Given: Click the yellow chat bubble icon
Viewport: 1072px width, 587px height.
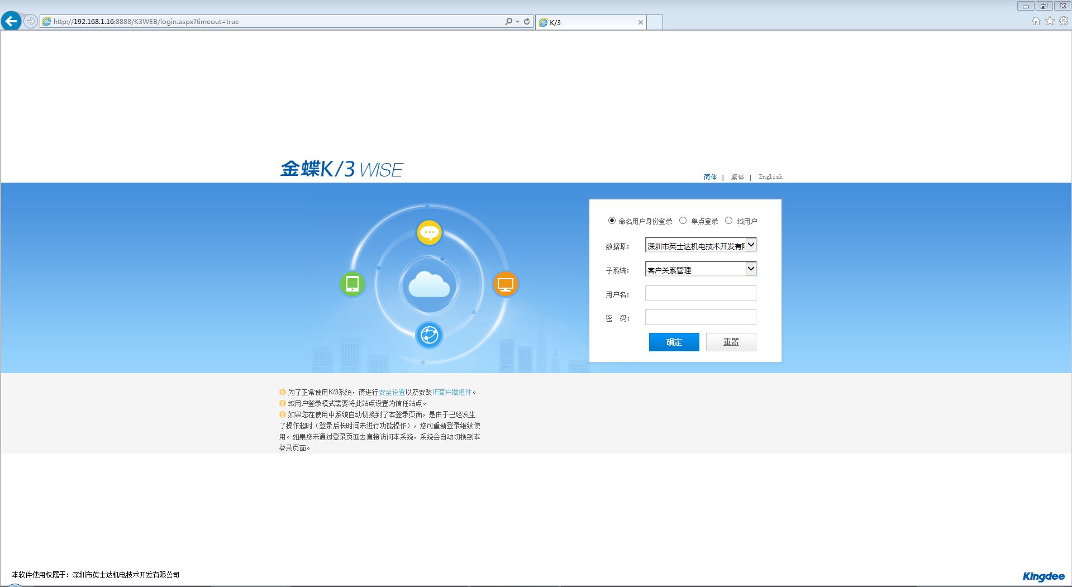Looking at the screenshot, I should 429,232.
